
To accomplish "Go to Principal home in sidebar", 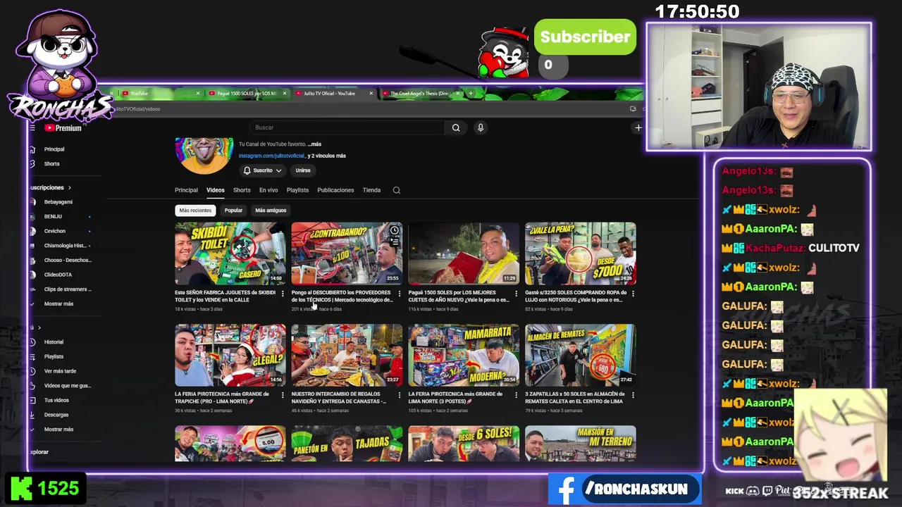I will 54,149.
